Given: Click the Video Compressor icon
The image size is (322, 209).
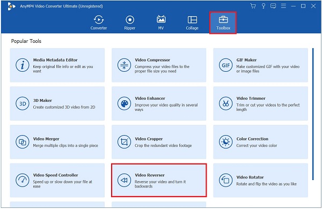Looking at the screenshot, I should click(125, 65).
